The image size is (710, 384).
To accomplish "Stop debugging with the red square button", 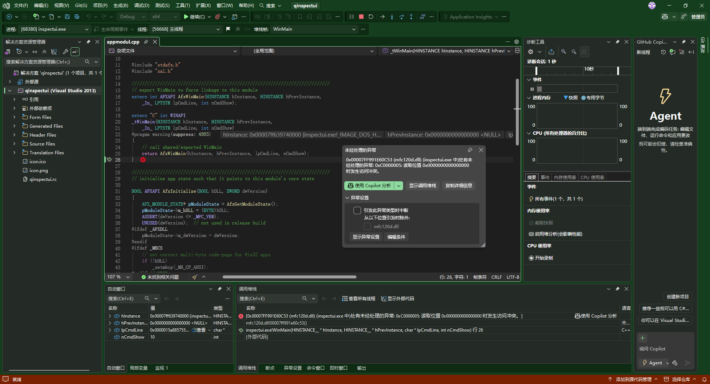I will pyautogui.click(x=361, y=17).
